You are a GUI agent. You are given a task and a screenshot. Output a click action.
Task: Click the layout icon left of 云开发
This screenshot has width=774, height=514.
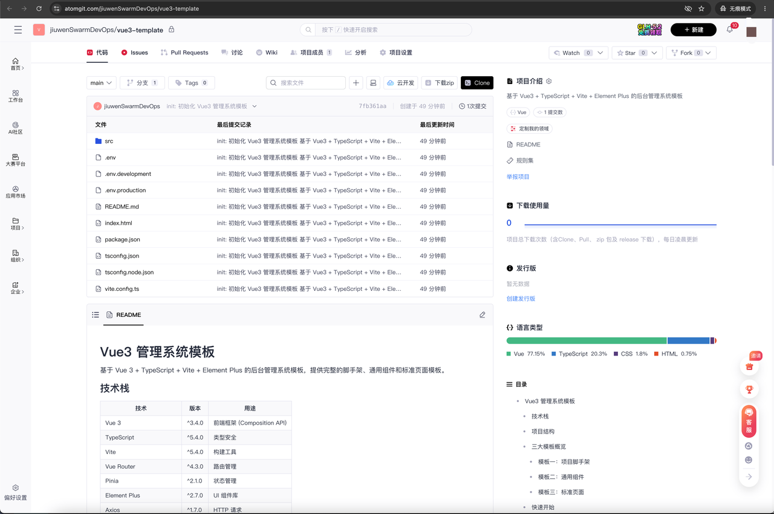coord(373,83)
